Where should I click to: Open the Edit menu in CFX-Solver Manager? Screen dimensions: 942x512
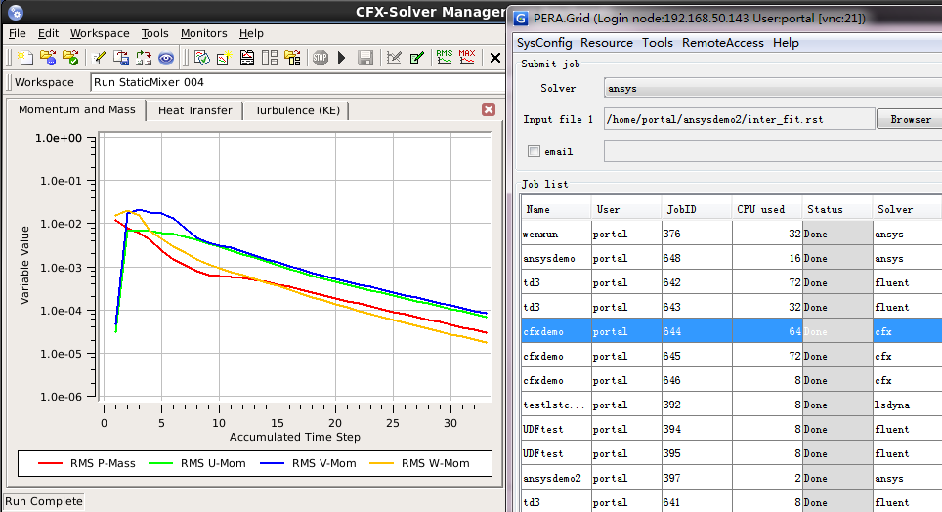coord(48,33)
